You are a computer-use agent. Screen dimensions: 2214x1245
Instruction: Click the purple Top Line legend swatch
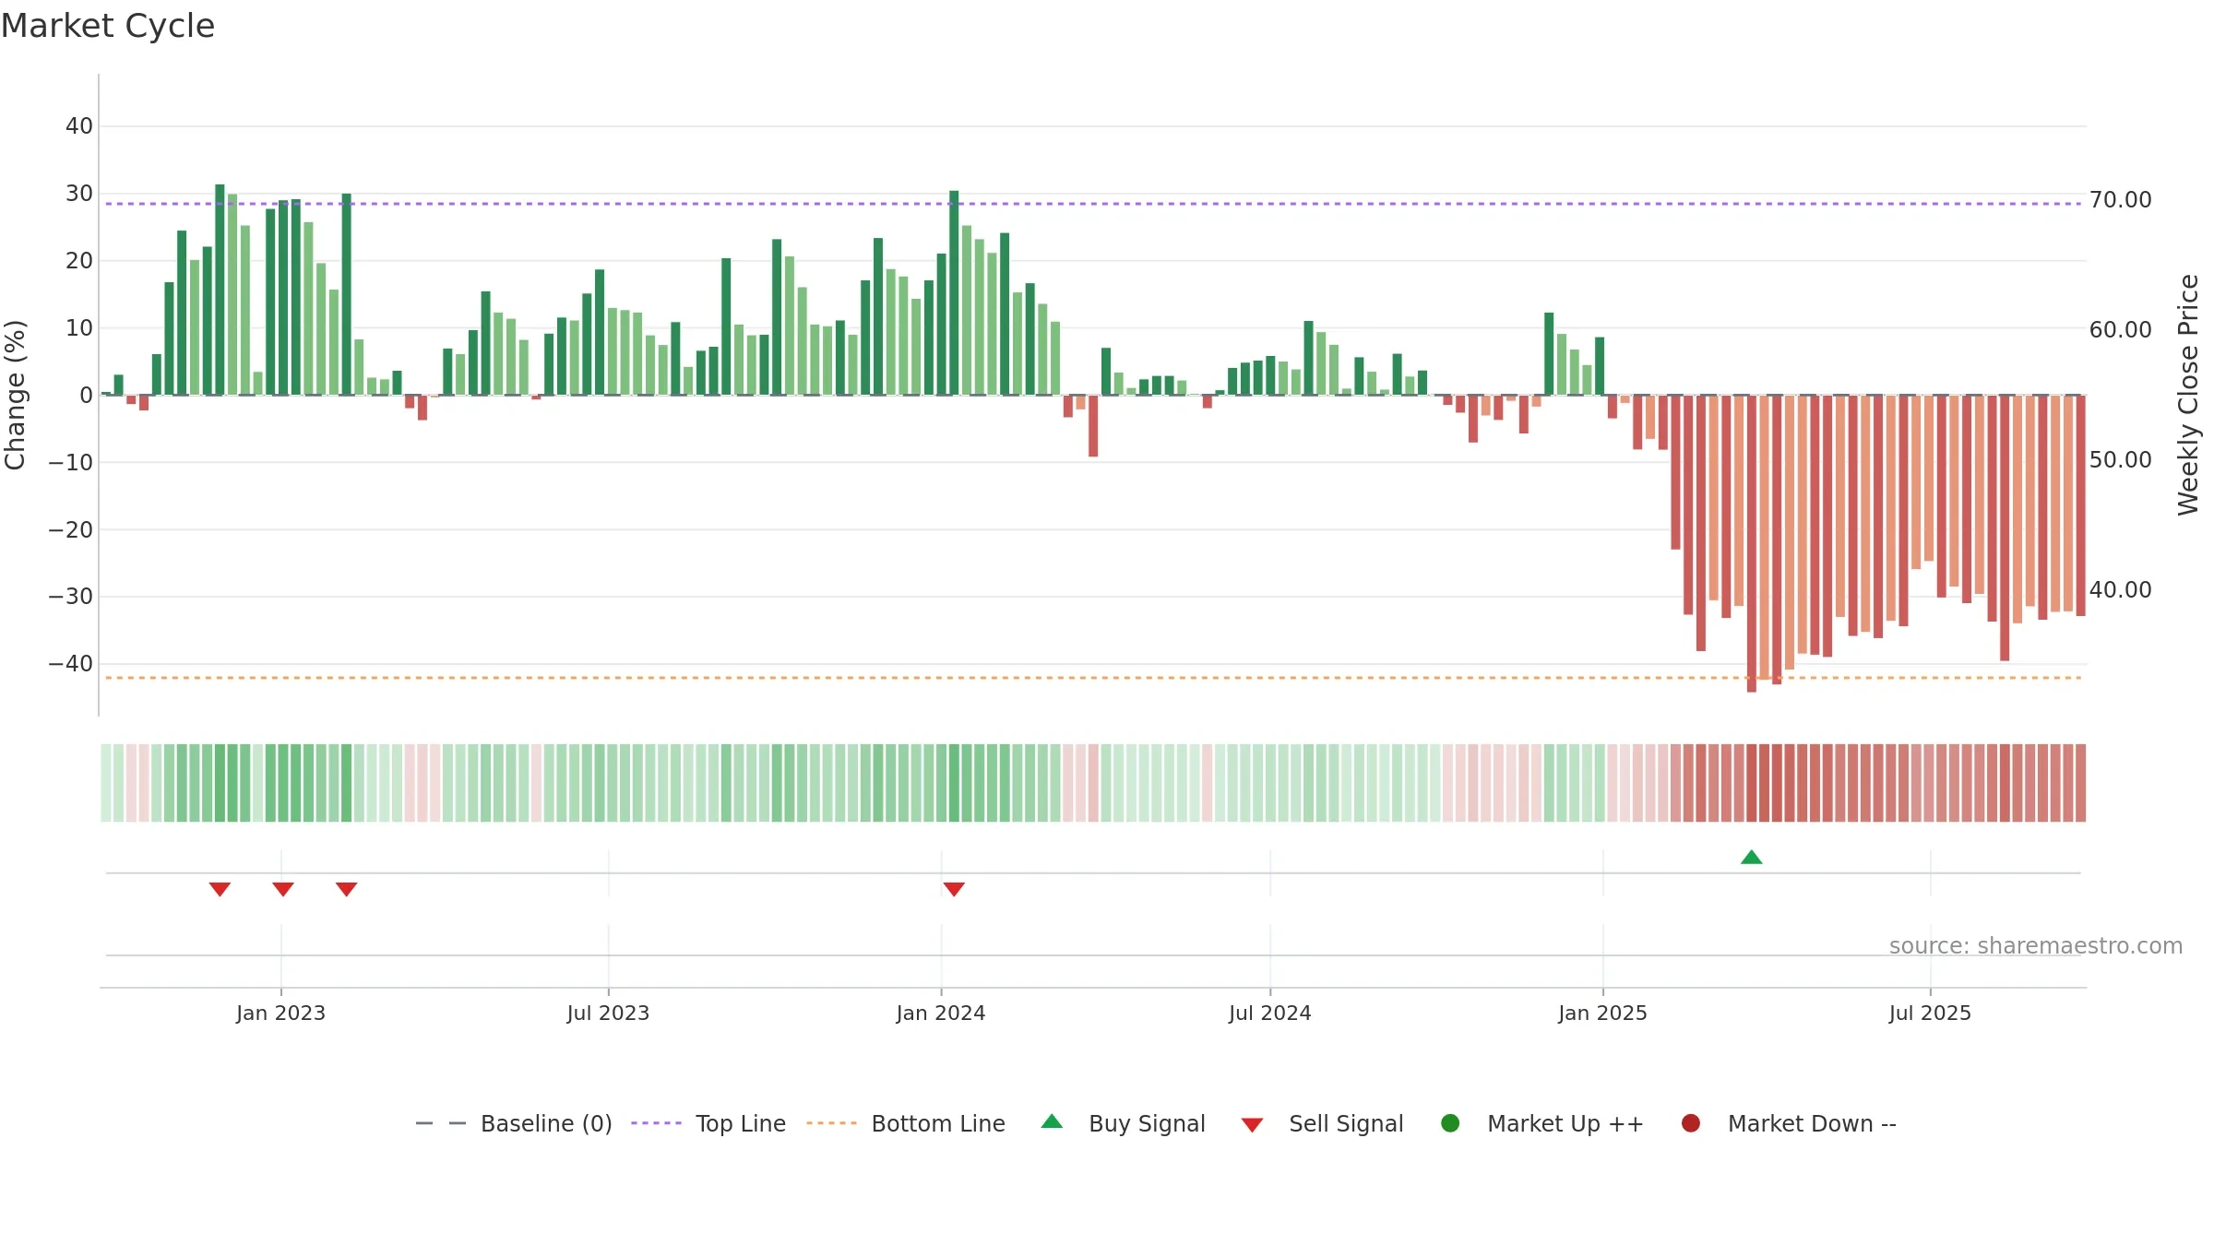point(657,1123)
